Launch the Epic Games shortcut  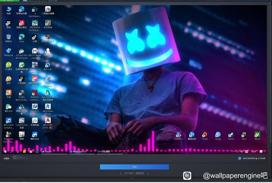coord(244,136)
